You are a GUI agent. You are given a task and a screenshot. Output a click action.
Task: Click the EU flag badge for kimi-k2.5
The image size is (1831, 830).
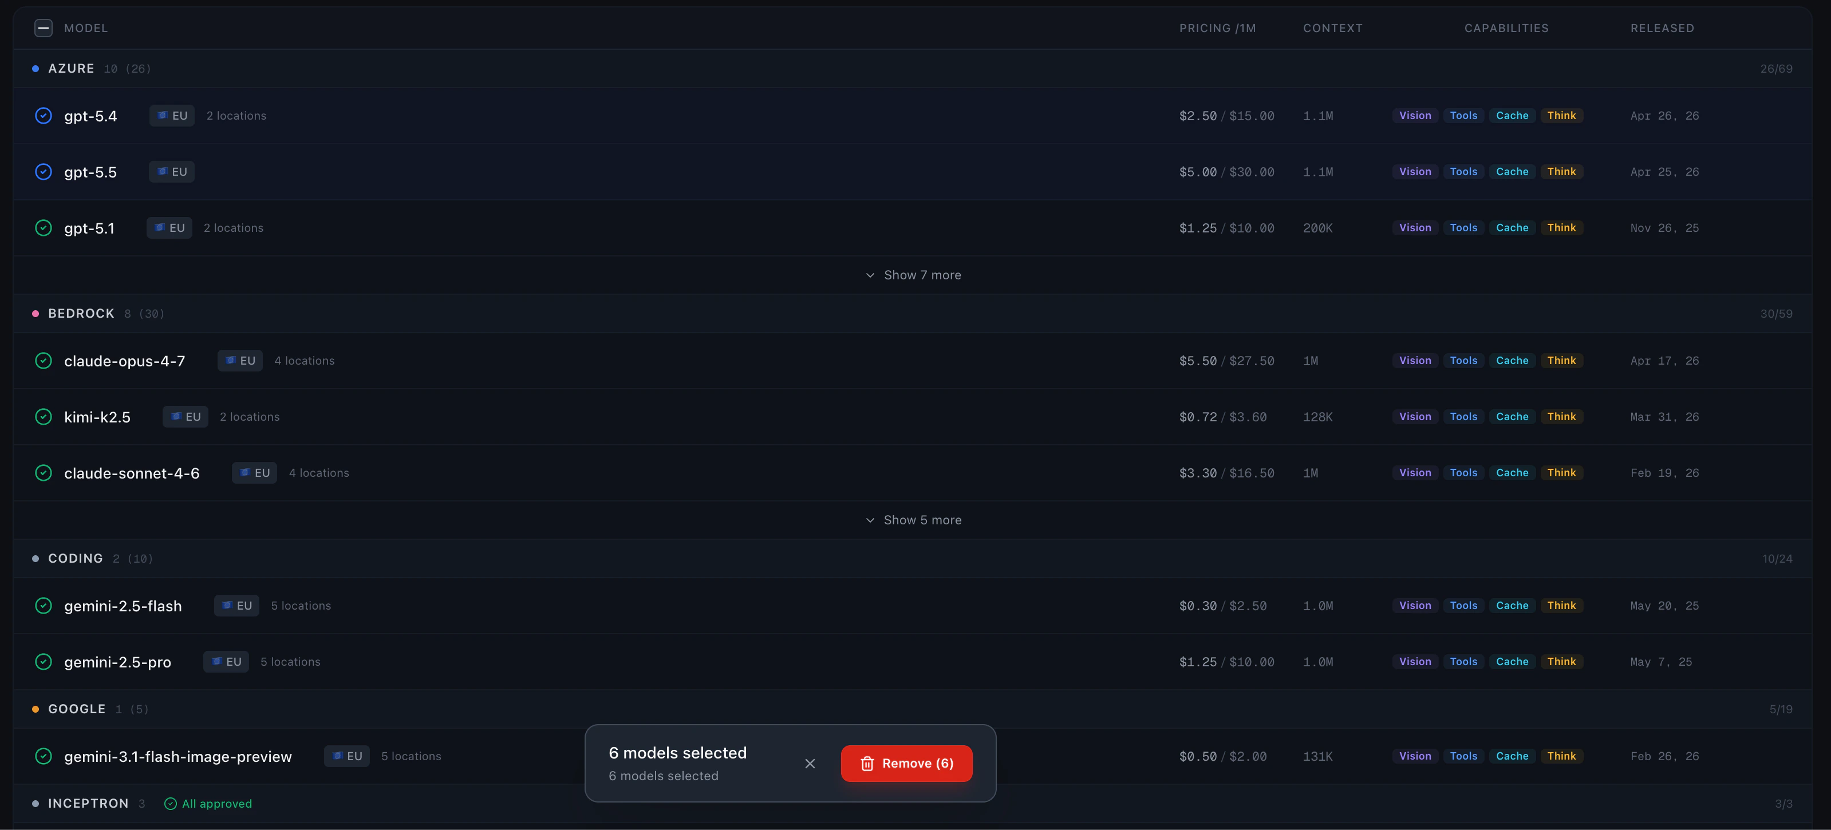coord(186,417)
